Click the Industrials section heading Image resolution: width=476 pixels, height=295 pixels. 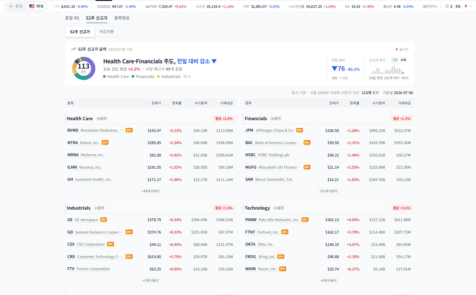point(79,208)
